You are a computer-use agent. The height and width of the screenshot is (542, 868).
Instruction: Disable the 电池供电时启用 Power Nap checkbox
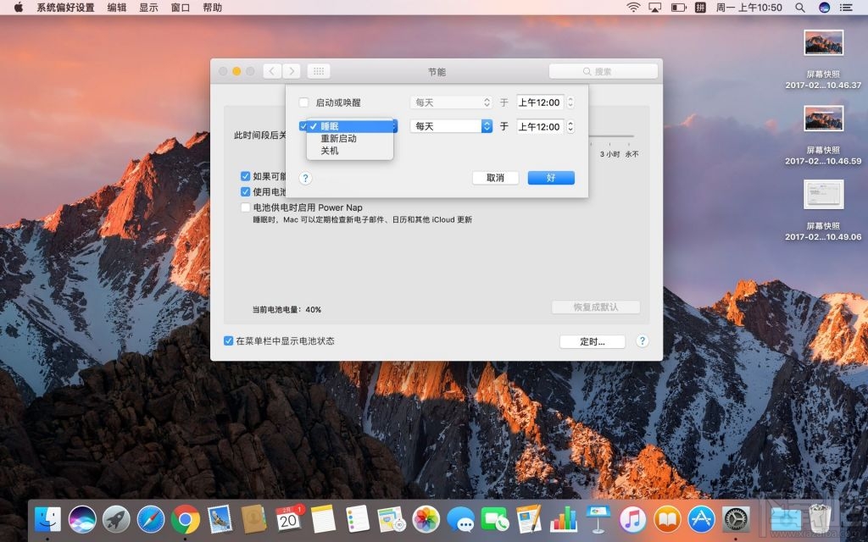click(243, 207)
